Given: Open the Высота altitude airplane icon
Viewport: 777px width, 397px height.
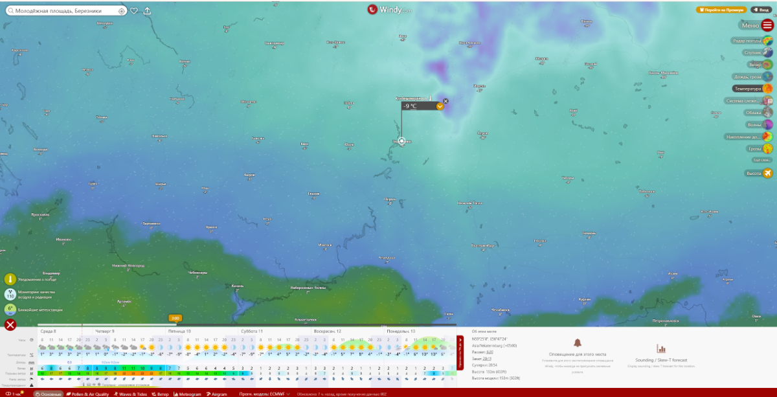Looking at the screenshot, I should coord(767,173).
